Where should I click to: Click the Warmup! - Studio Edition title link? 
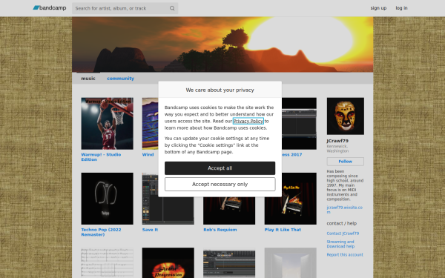101,157
